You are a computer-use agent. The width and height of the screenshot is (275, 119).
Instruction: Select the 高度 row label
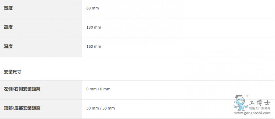click(x=8, y=27)
